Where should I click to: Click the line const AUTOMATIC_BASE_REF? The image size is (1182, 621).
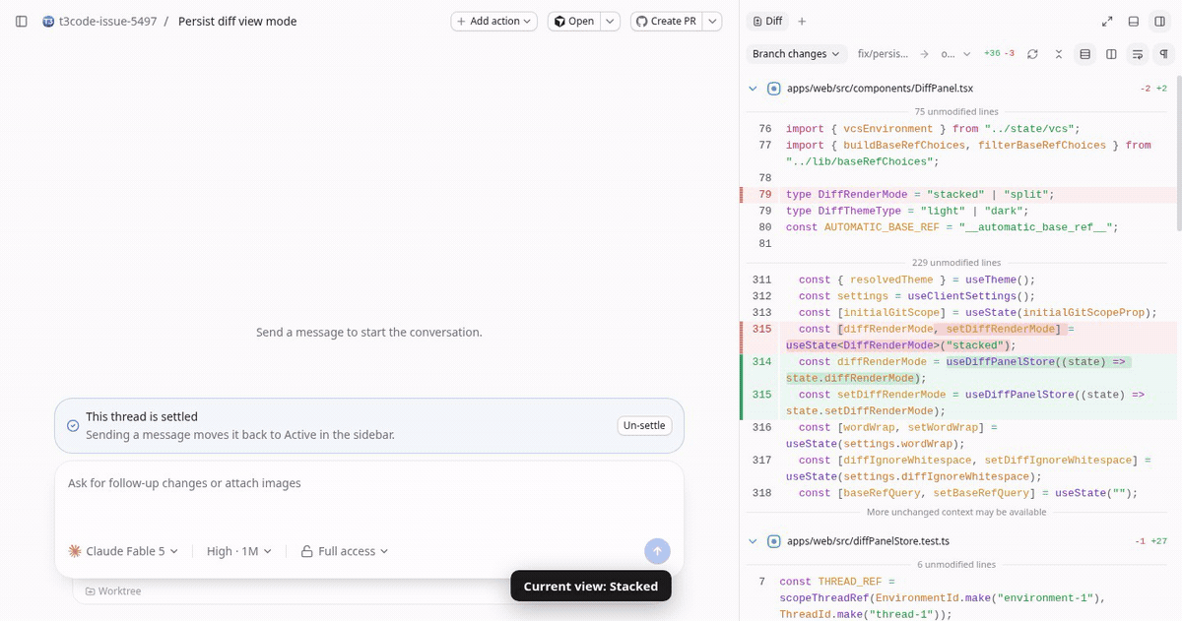tap(952, 227)
